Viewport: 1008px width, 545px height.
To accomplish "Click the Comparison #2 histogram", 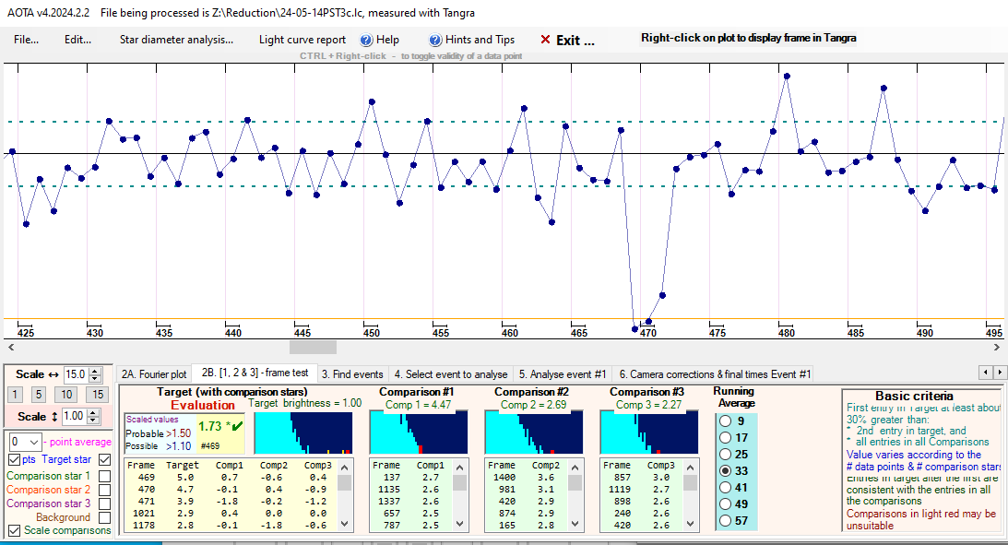I will click(534, 433).
